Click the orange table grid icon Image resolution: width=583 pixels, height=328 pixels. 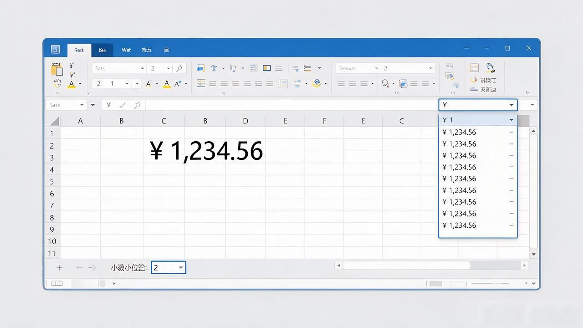click(474, 68)
